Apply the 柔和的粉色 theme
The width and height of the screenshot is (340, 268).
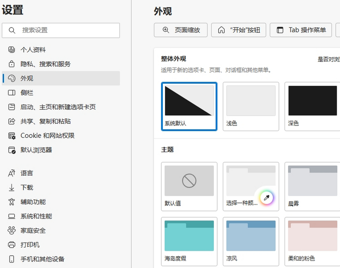313,242
